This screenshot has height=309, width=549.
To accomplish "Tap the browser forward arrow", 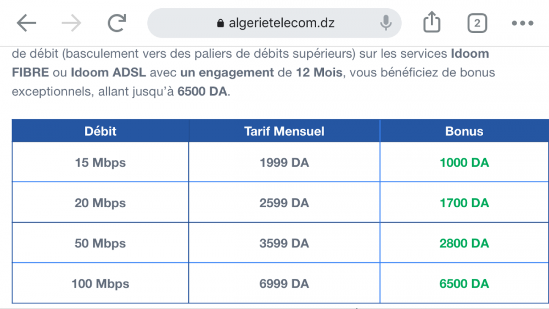I will coord(71,23).
